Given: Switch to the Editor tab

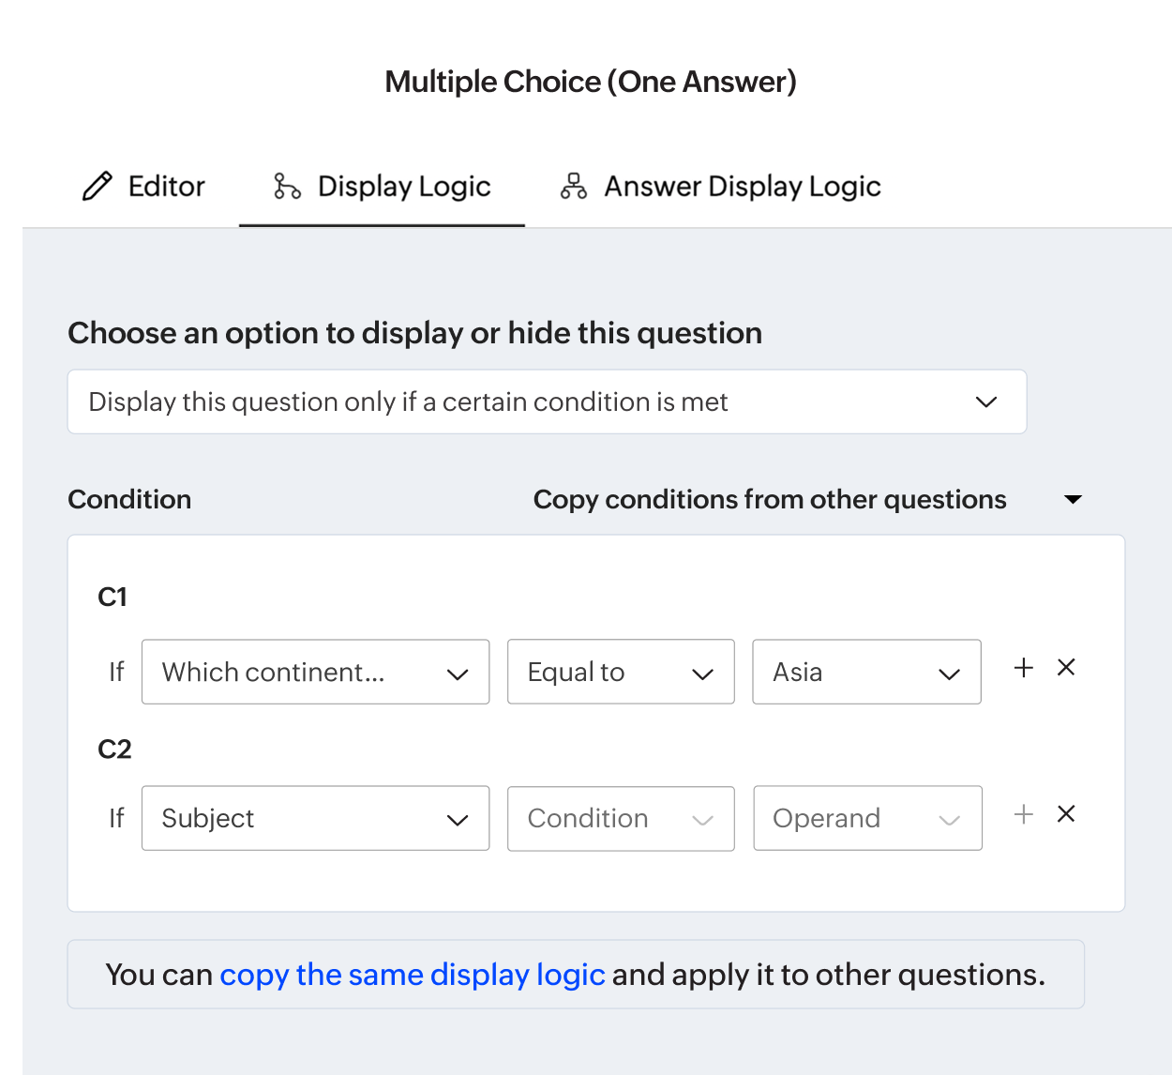Looking at the screenshot, I should 166,187.
